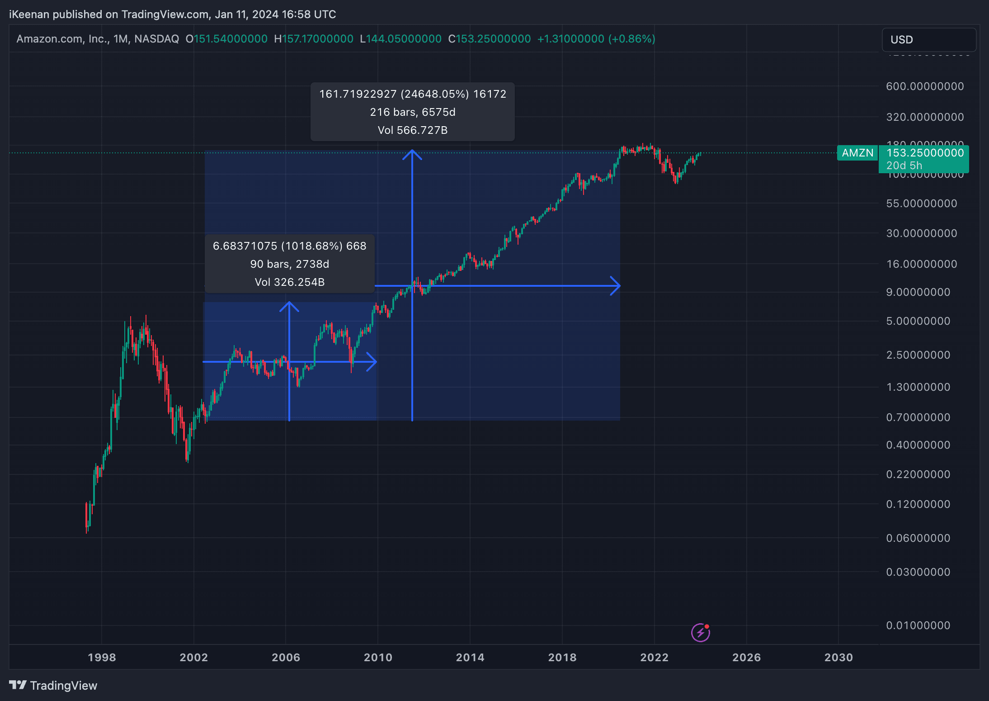Click the 2026 time axis label
The height and width of the screenshot is (701, 989).
pyautogui.click(x=747, y=658)
